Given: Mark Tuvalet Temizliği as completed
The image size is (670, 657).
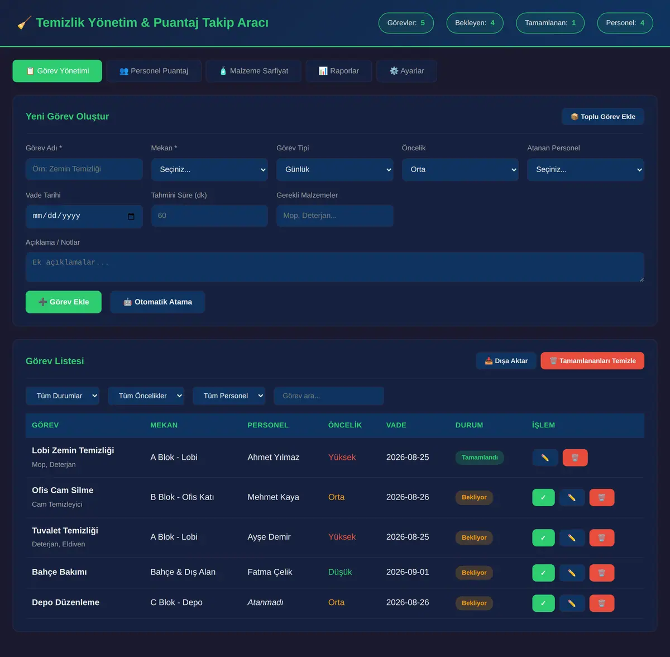Looking at the screenshot, I should [543, 537].
